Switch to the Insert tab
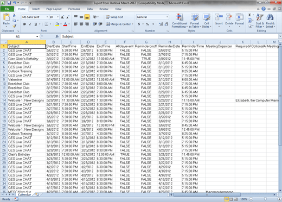The height and width of the screenshot is (202, 282). [x=36, y=9]
